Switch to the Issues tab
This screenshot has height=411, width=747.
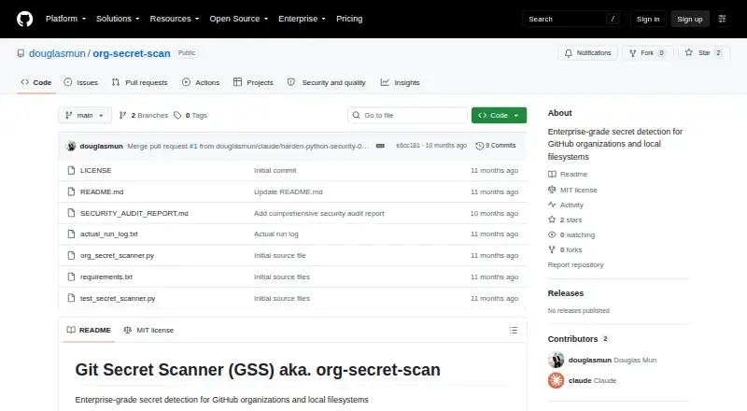(81, 82)
